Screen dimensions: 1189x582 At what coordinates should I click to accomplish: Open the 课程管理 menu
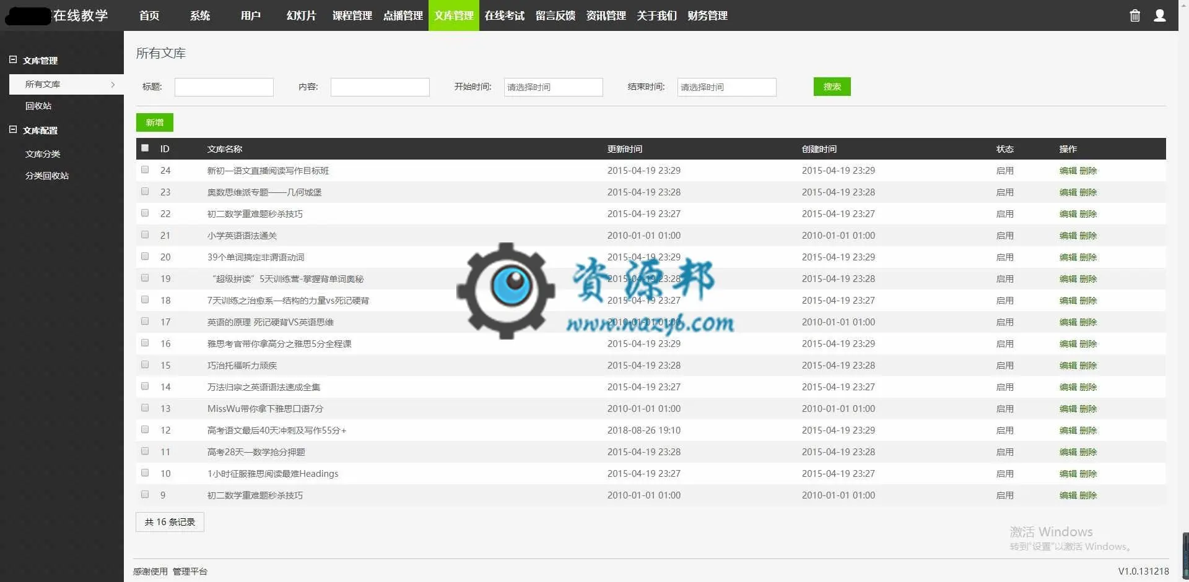coord(352,15)
